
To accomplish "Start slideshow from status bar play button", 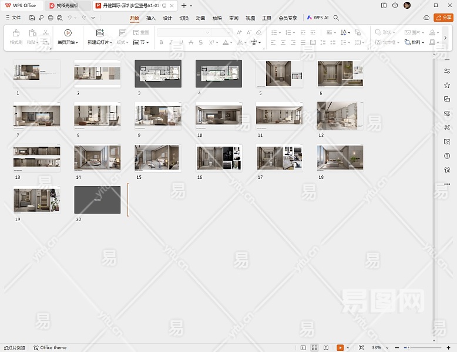I will tap(340, 348).
